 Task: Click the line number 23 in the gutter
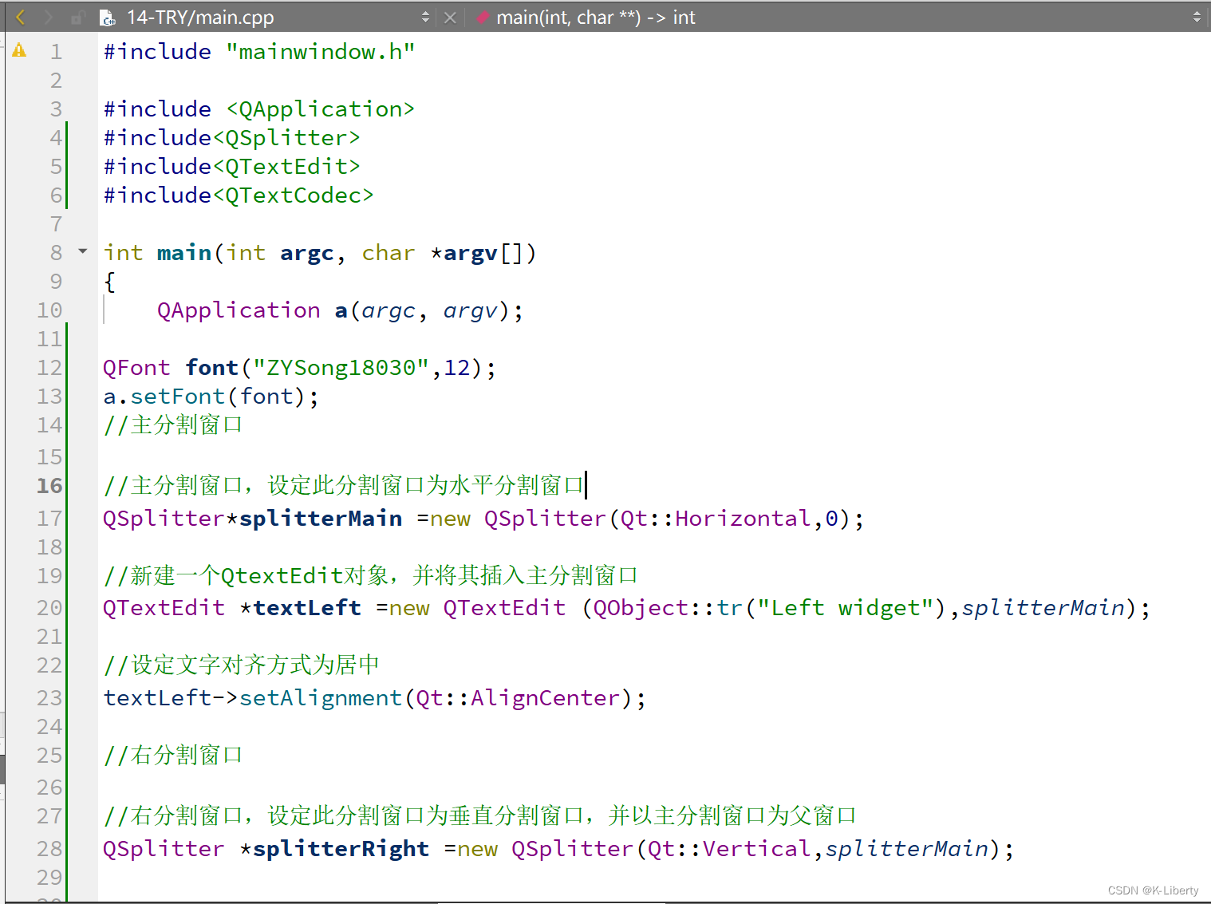[x=49, y=697]
